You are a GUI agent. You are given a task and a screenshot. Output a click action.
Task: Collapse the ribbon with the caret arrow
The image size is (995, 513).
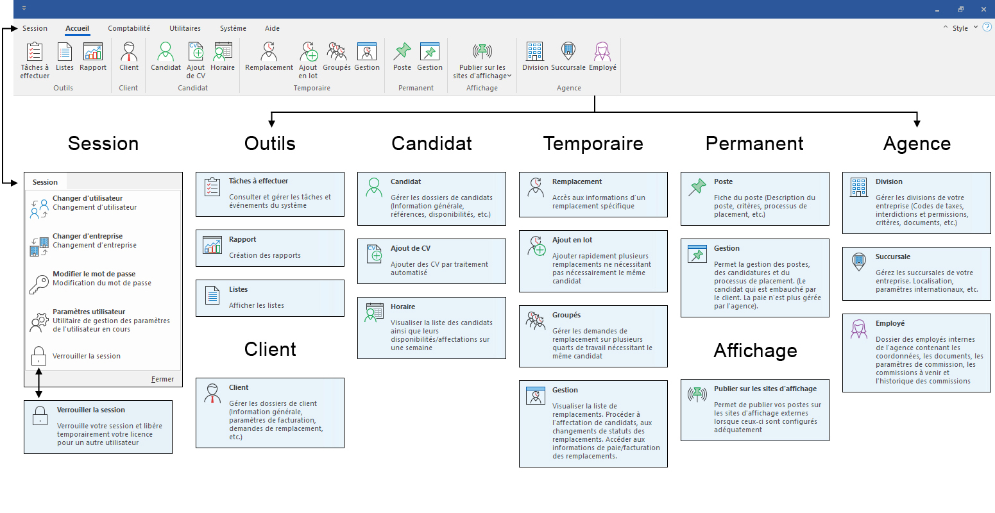pos(945,28)
